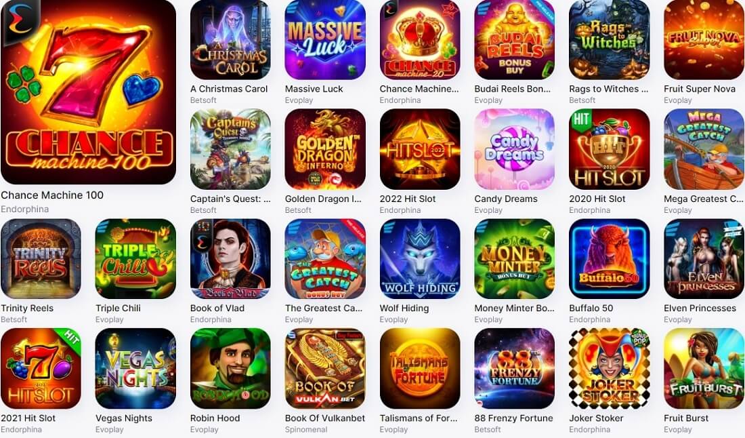Select the A Christmas Carol game icon
This screenshot has height=438, width=745.
[230, 39]
